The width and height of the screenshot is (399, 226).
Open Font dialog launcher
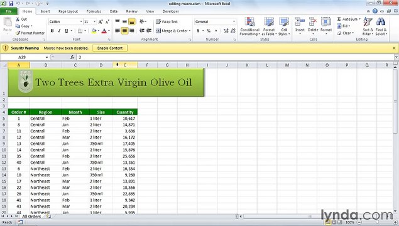109,40
